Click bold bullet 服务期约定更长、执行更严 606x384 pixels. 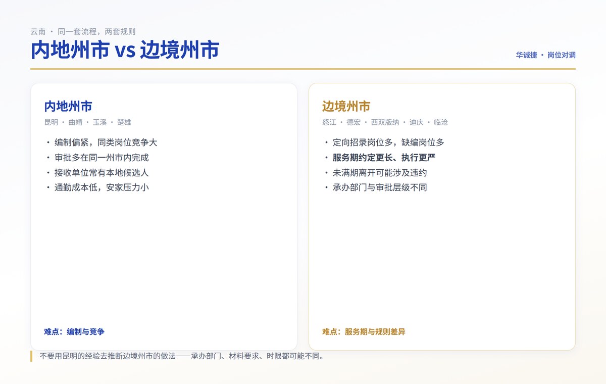pyautogui.click(x=384, y=158)
